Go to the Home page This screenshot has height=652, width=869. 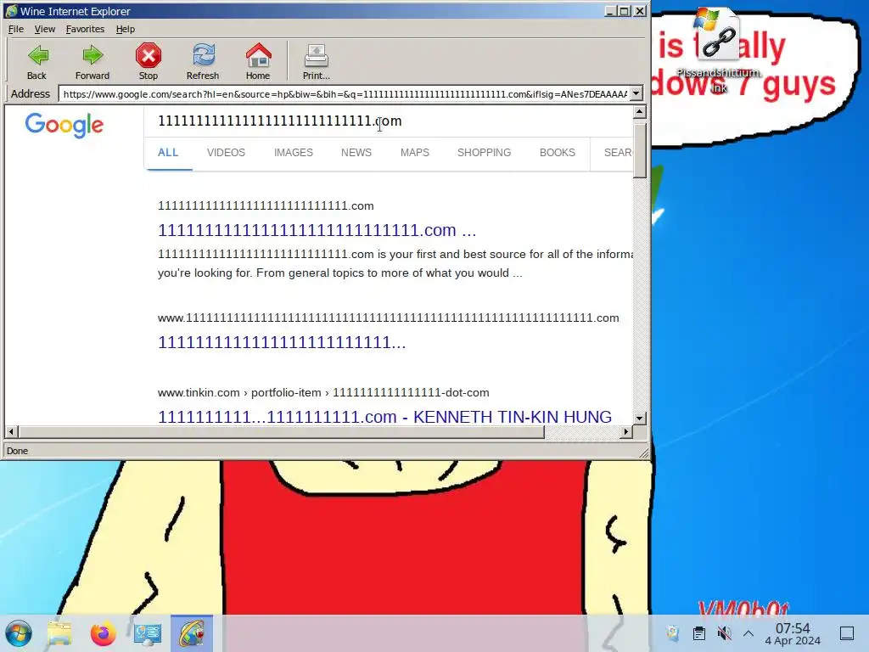258,61
